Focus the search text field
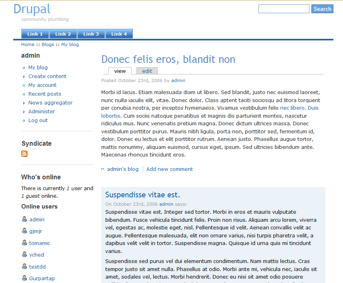The image size is (343, 283). coord(283,9)
